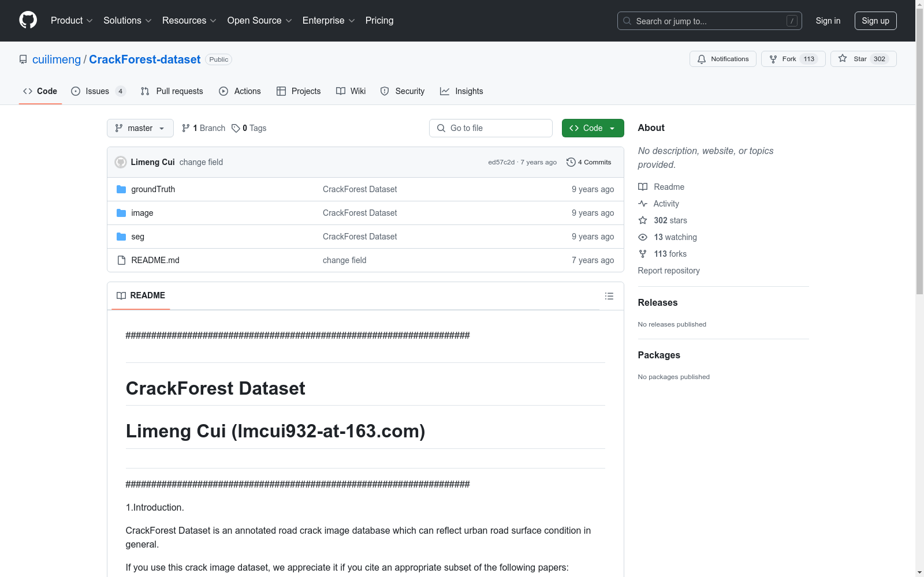
Task: Click the groundTruth folder icon
Action: [121, 189]
